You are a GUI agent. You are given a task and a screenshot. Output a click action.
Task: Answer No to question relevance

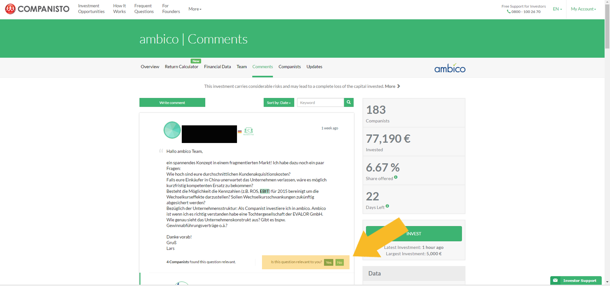coord(339,262)
